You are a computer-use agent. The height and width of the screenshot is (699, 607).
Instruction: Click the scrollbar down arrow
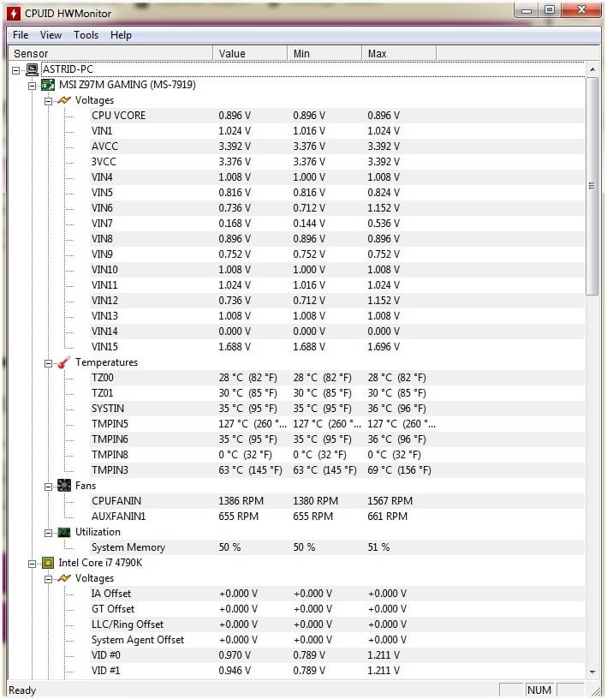pos(592,672)
